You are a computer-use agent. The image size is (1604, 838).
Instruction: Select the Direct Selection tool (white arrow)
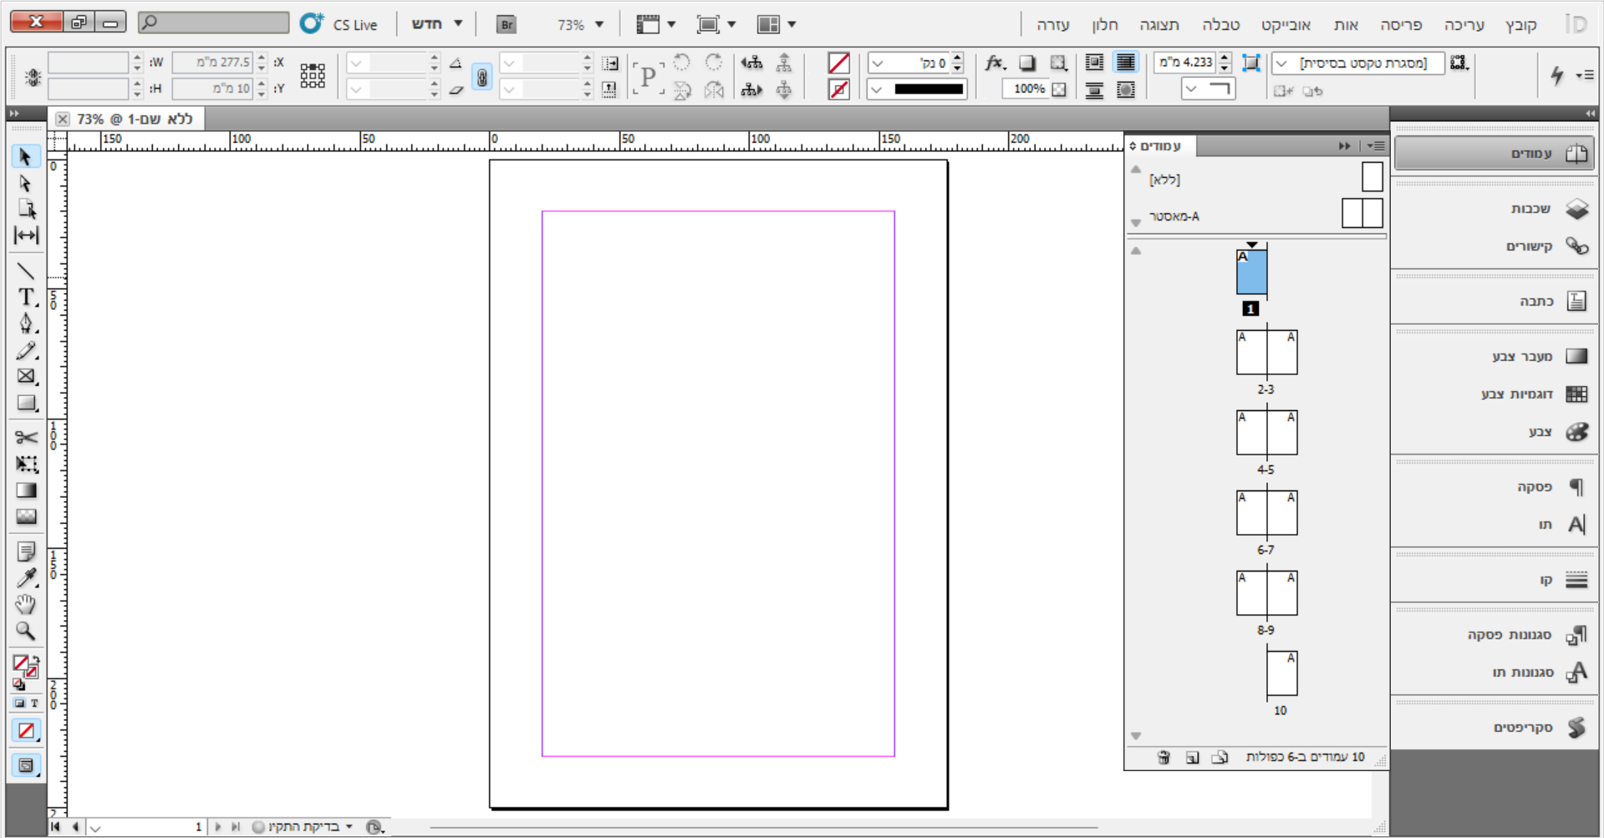coord(26,183)
